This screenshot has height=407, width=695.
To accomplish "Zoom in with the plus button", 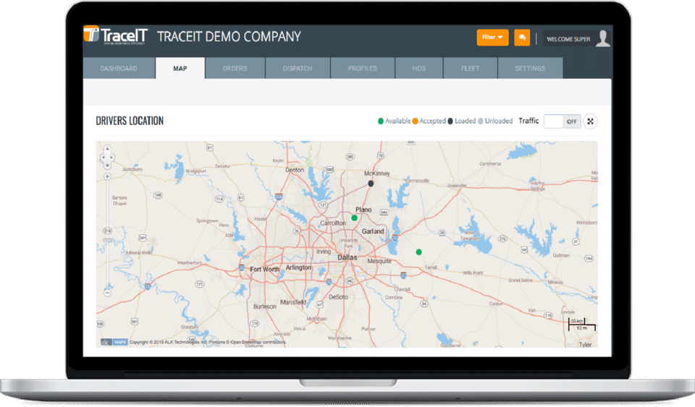I will pos(107,176).
